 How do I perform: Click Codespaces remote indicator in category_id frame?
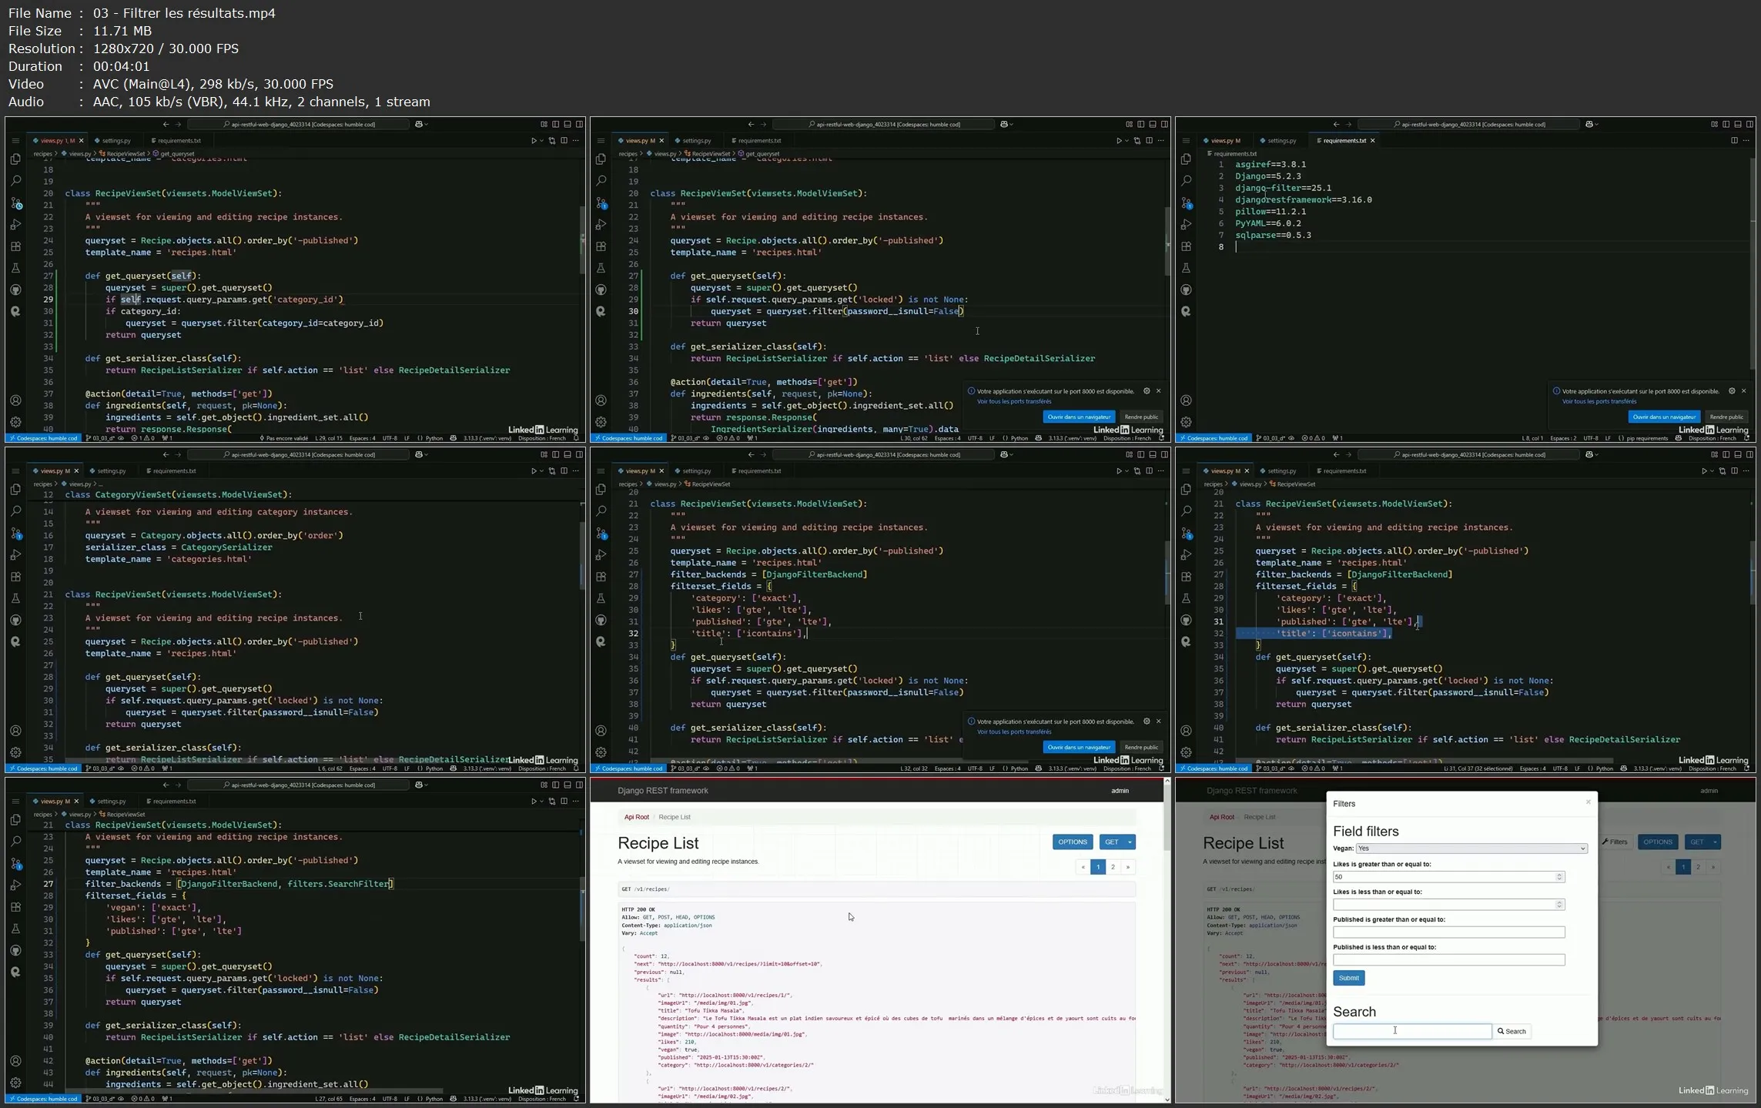(43, 438)
